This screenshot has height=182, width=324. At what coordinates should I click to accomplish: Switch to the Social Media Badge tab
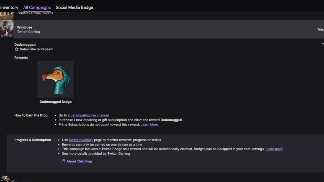point(74,7)
